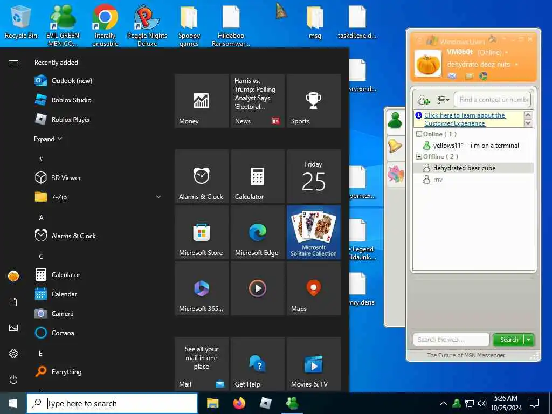The image size is (552, 414).
Task: Open the Microsoft Solitaire Collection tile
Action: (x=314, y=232)
